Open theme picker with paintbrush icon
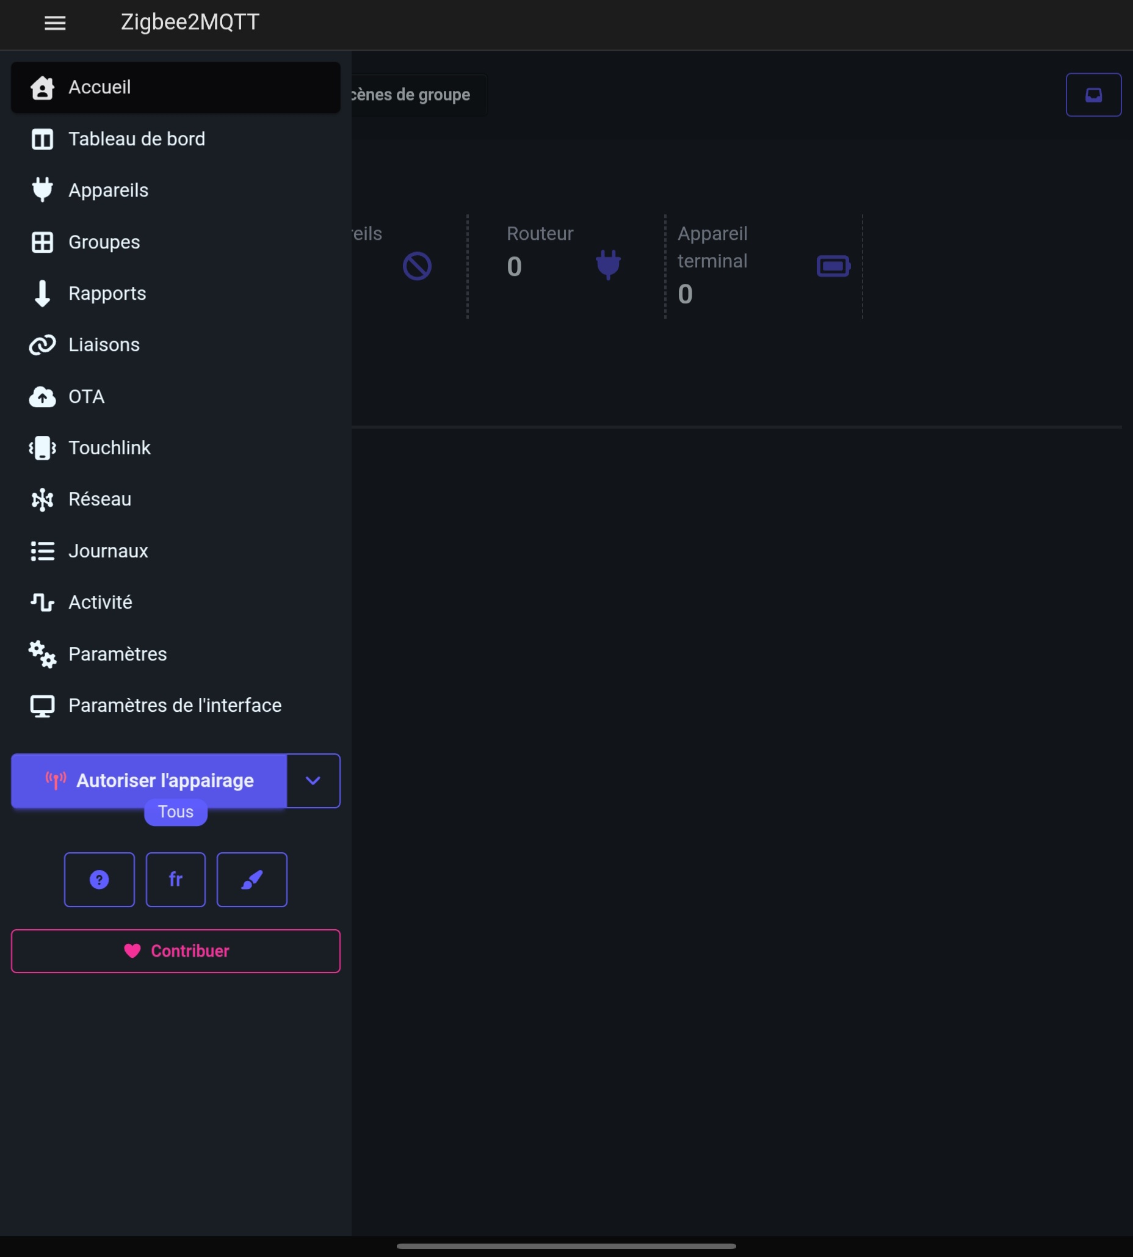1133x1257 pixels. (252, 879)
